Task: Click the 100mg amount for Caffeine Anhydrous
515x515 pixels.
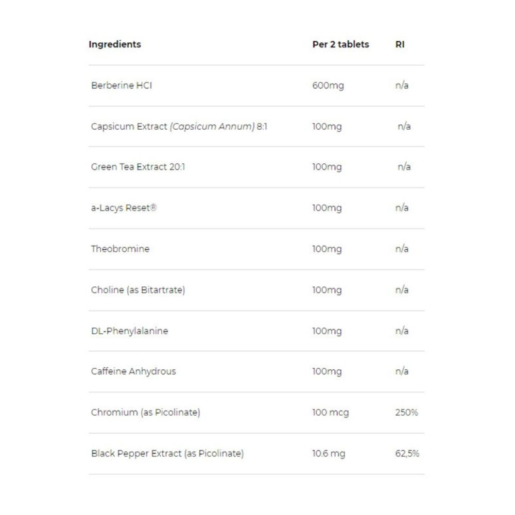Action: tap(327, 371)
